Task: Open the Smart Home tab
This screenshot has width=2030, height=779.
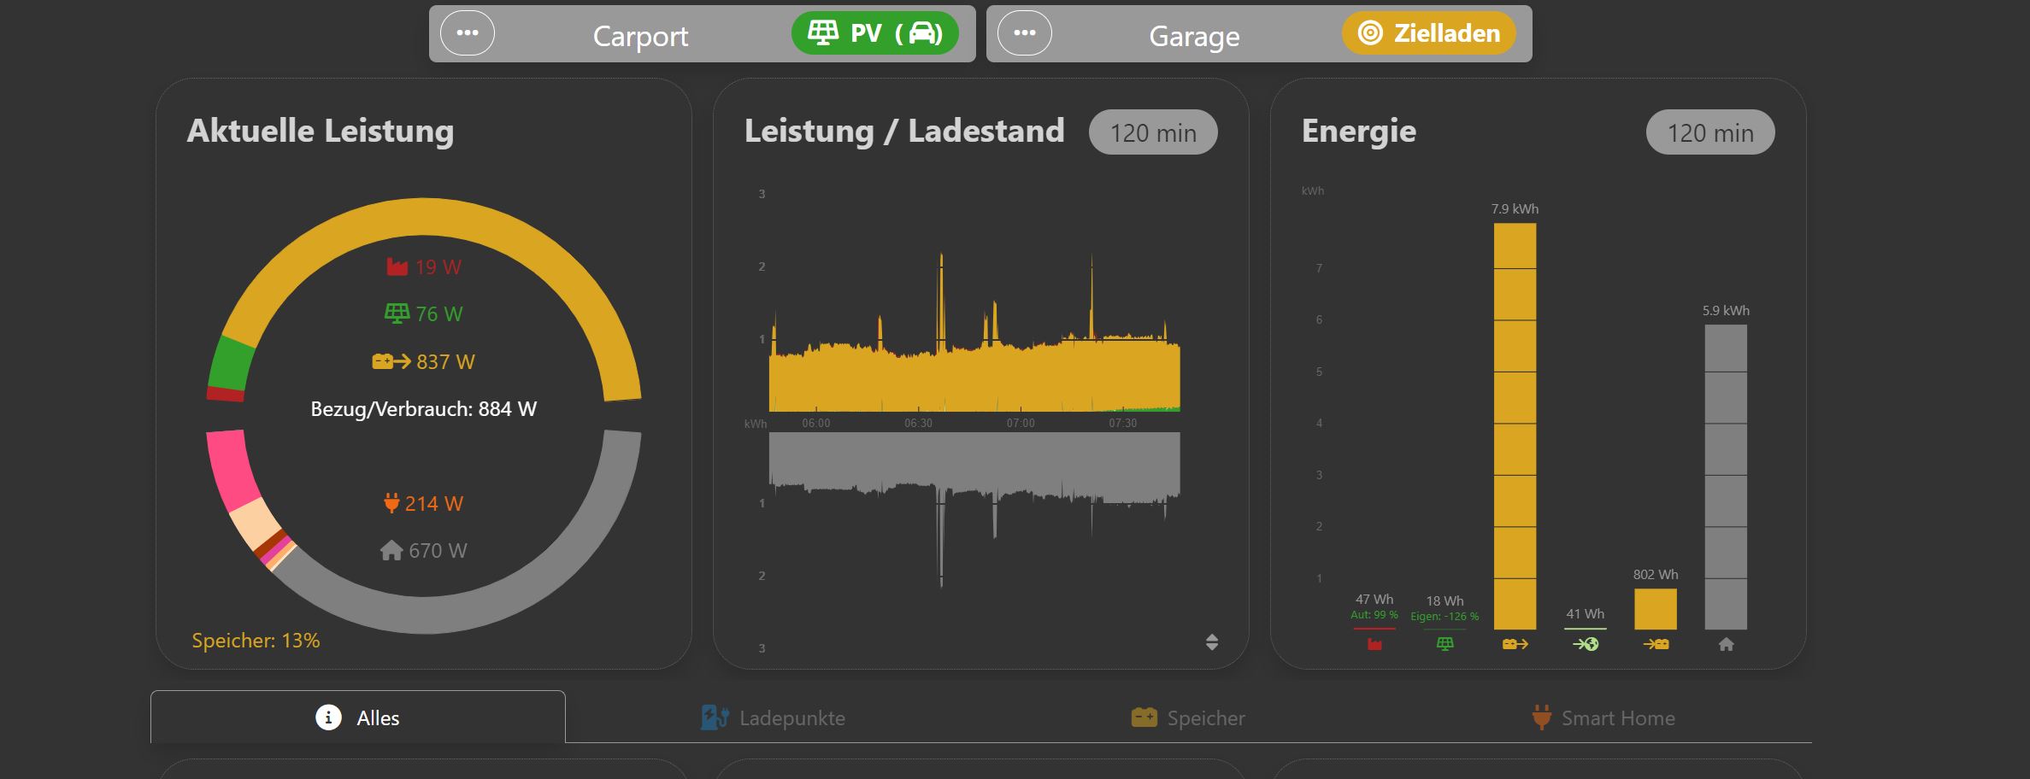Action: tap(1603, 717)
